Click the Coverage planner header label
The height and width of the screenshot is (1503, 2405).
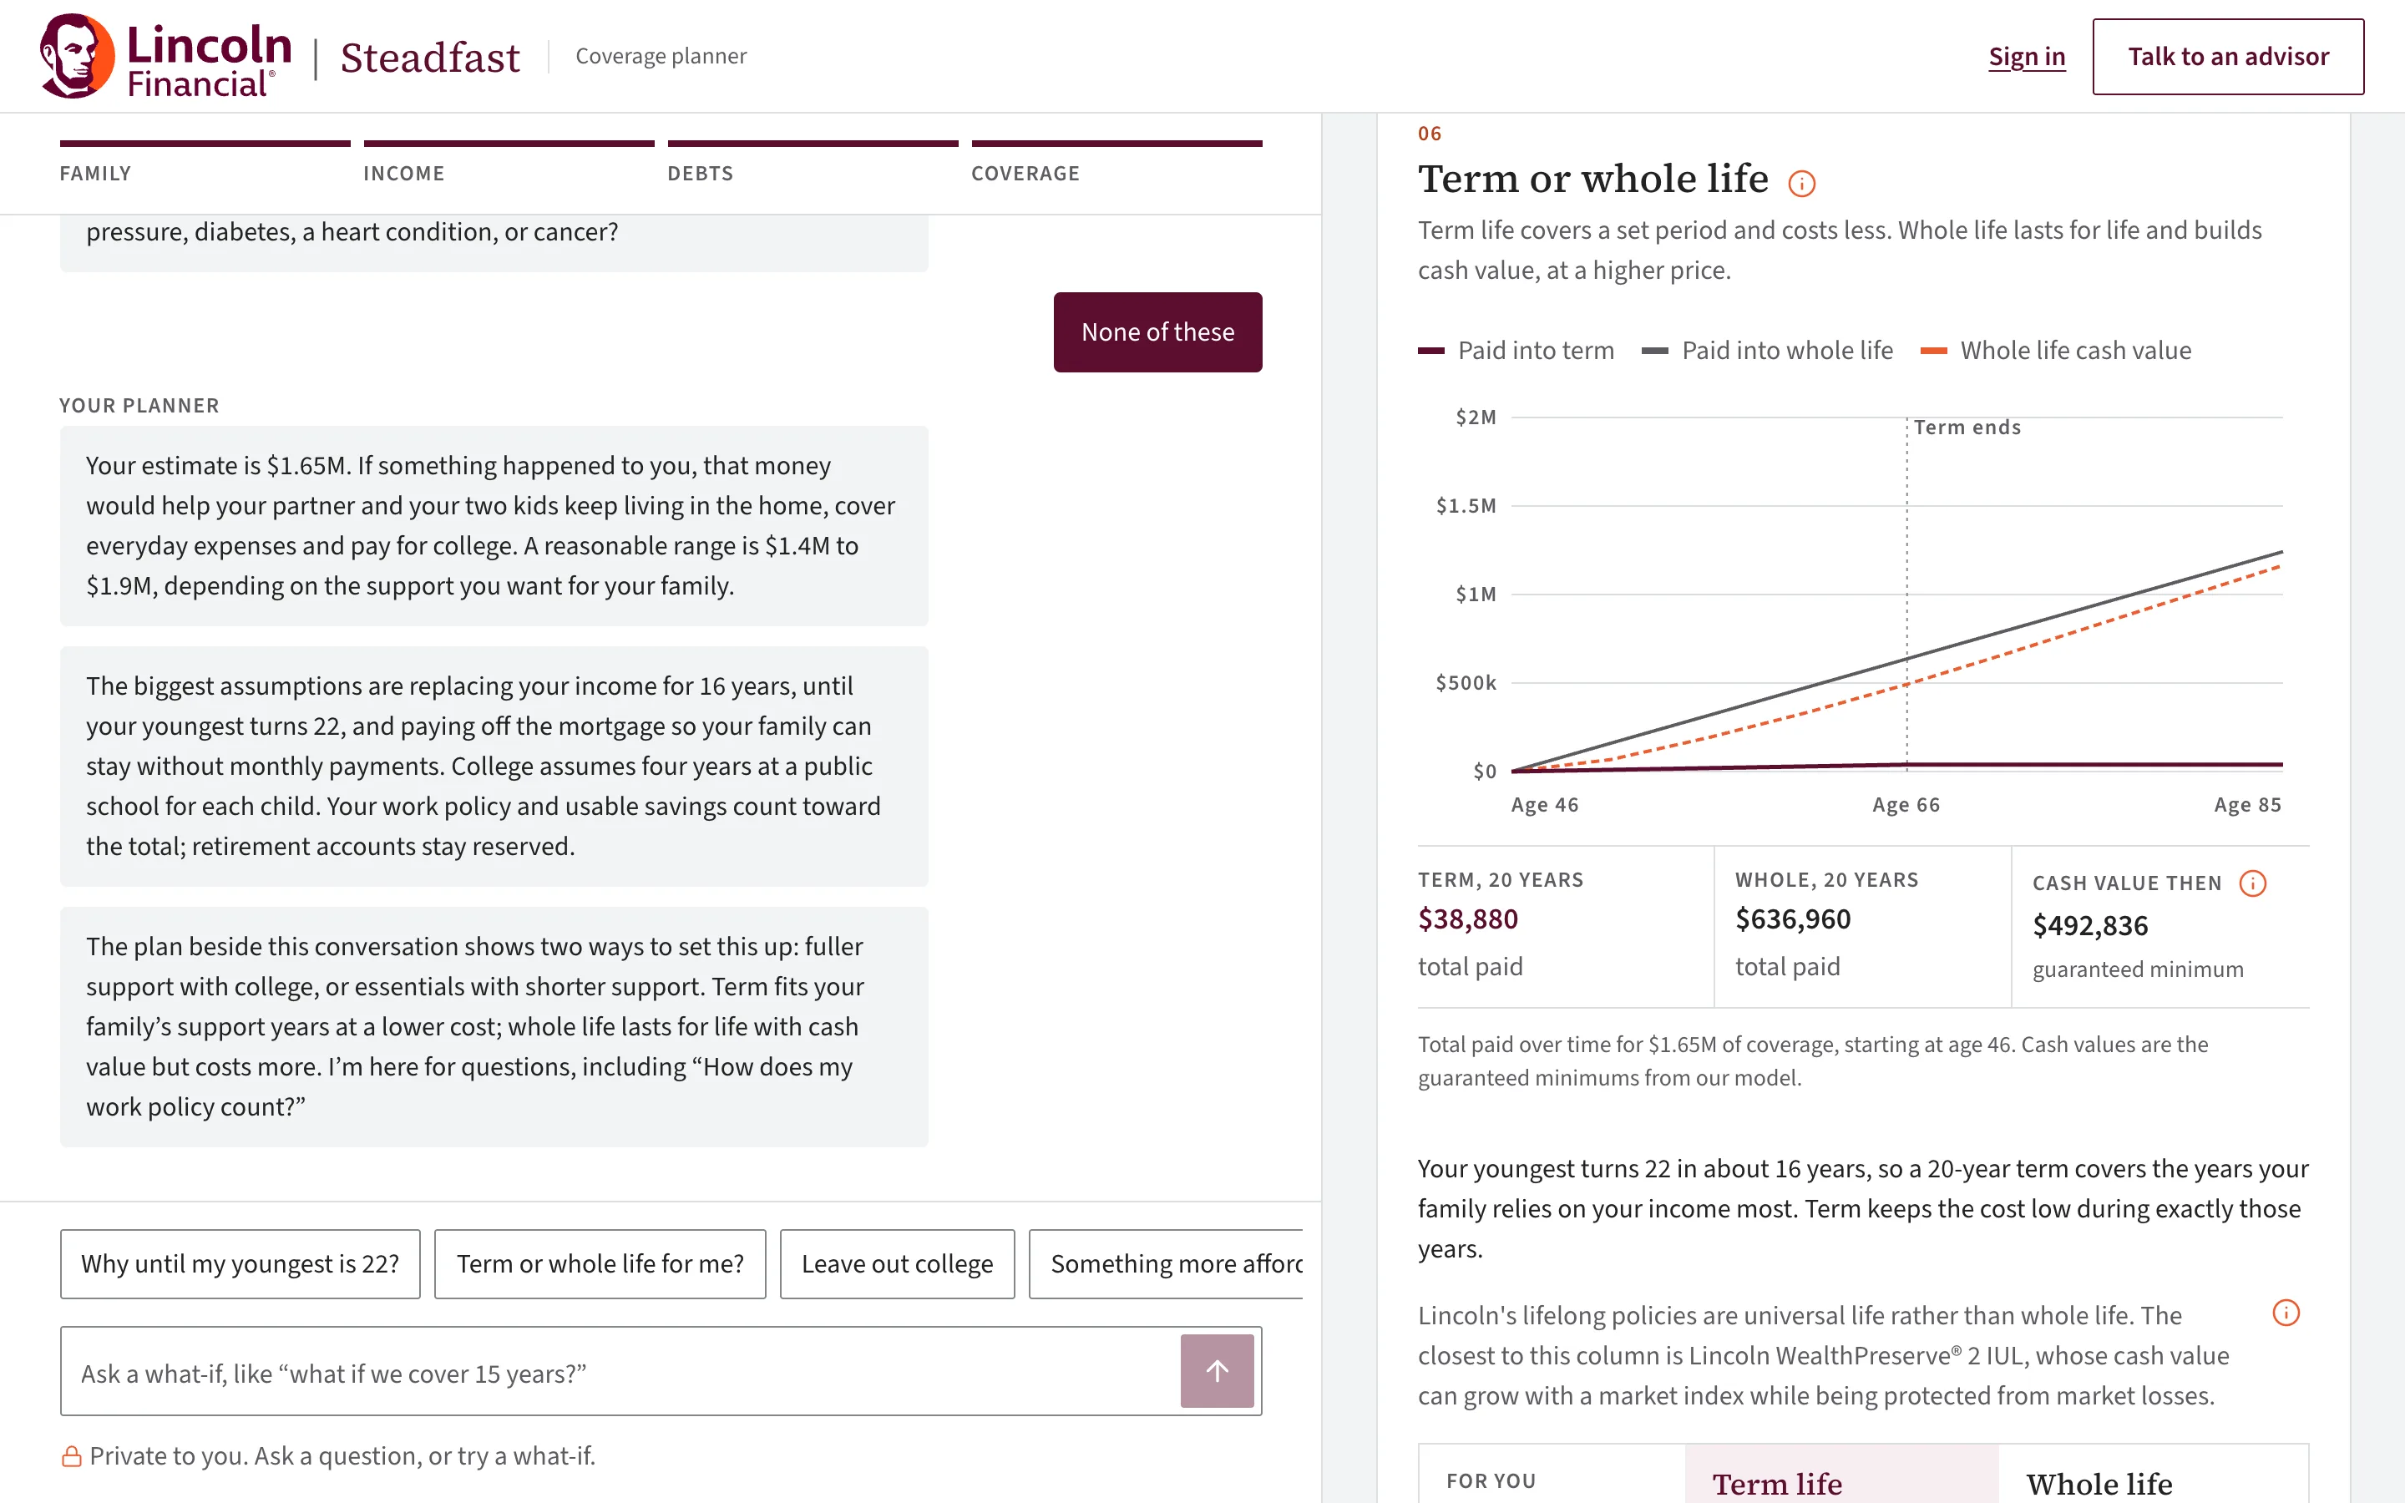tap(661, 56)
